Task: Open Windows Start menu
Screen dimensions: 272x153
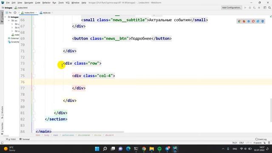Action: tap(97, 149)
